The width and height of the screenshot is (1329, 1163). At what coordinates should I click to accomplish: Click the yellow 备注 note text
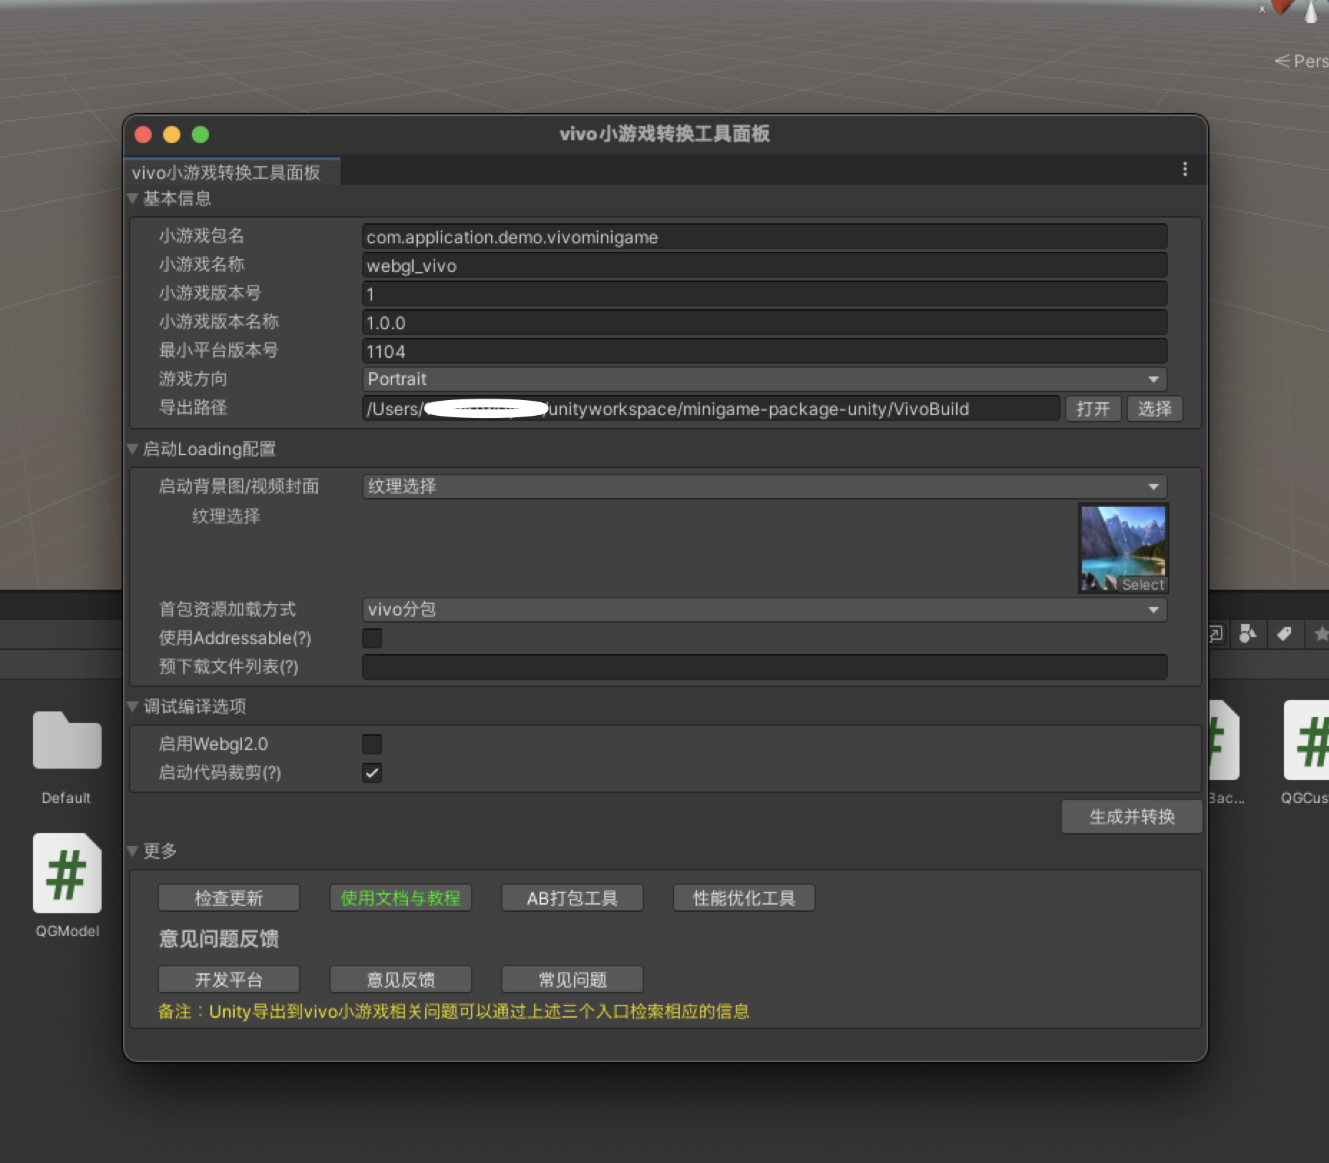click(453, 1011)
